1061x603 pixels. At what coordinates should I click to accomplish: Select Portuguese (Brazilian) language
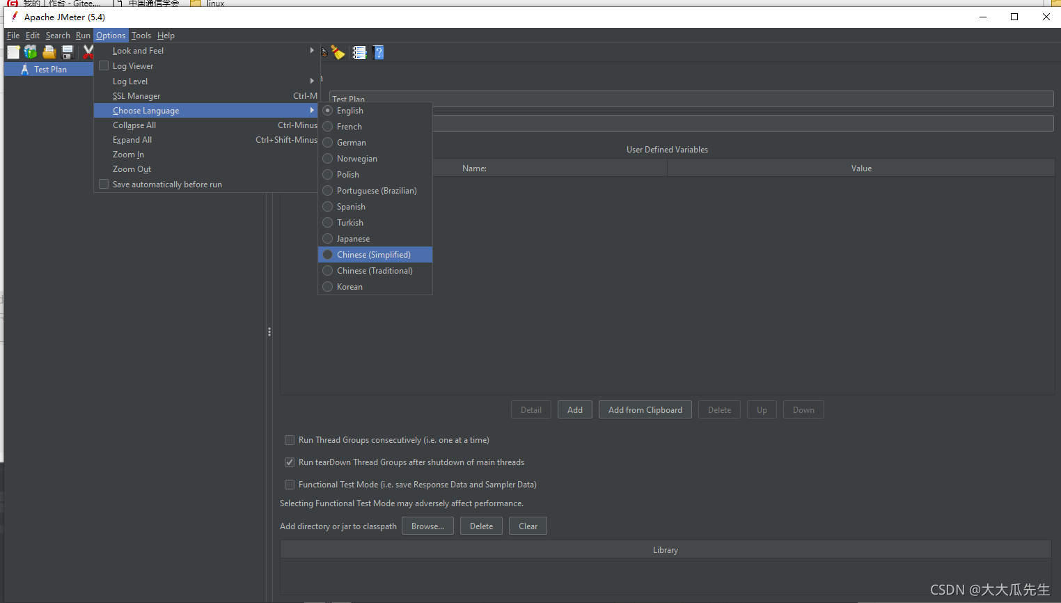[x=375, y=191]
